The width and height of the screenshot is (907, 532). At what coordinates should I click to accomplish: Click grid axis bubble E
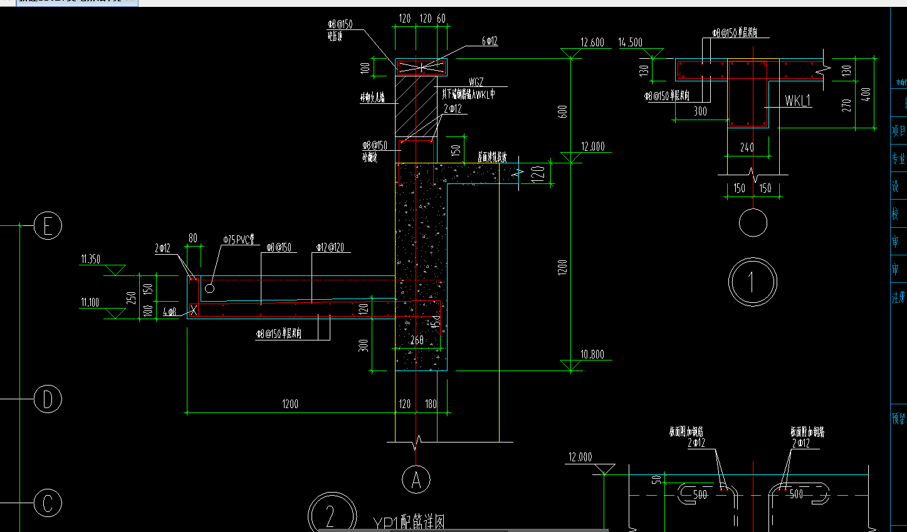point(48,225)
